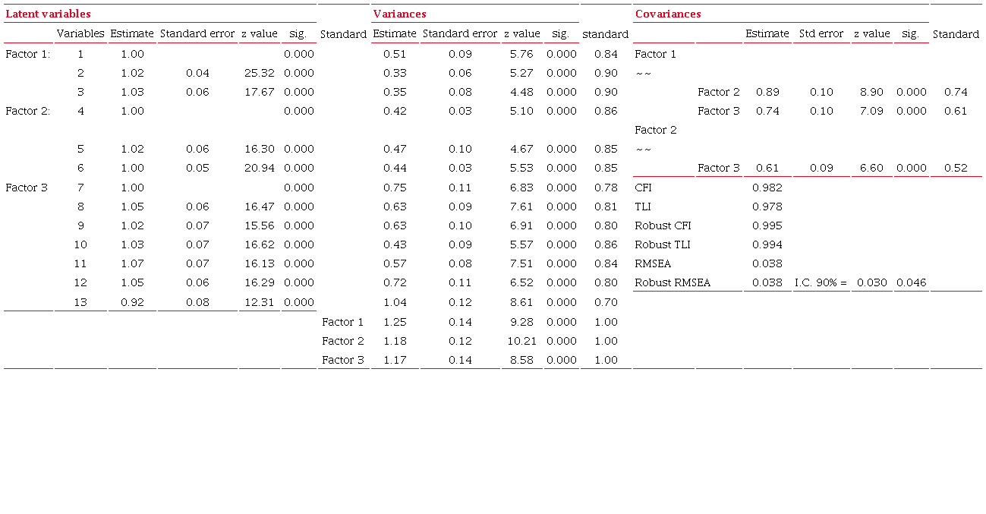
Task: Select the confidence interval upper bound 0.046
Action: 911,282
